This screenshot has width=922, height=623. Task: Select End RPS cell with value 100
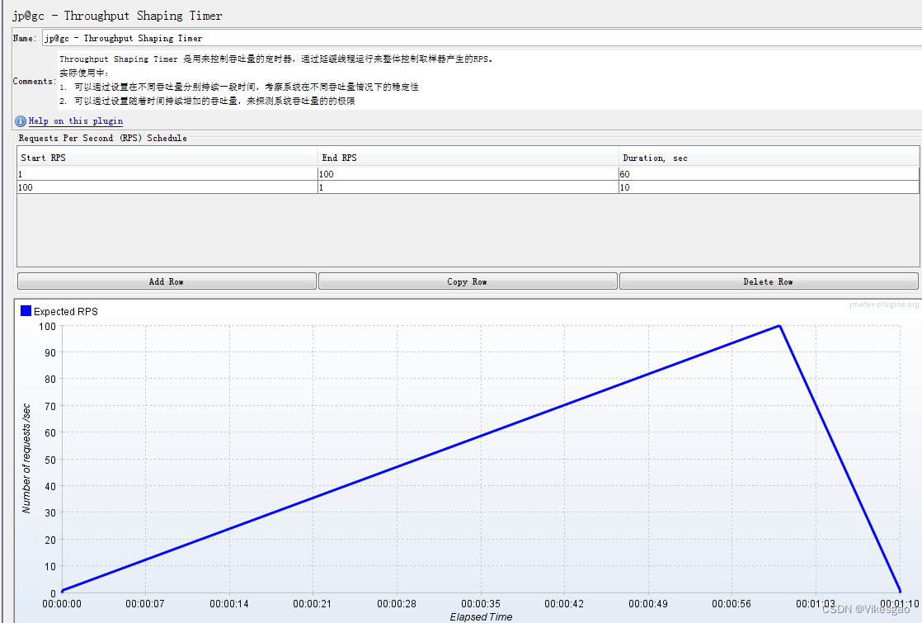[x=468, y=174]
